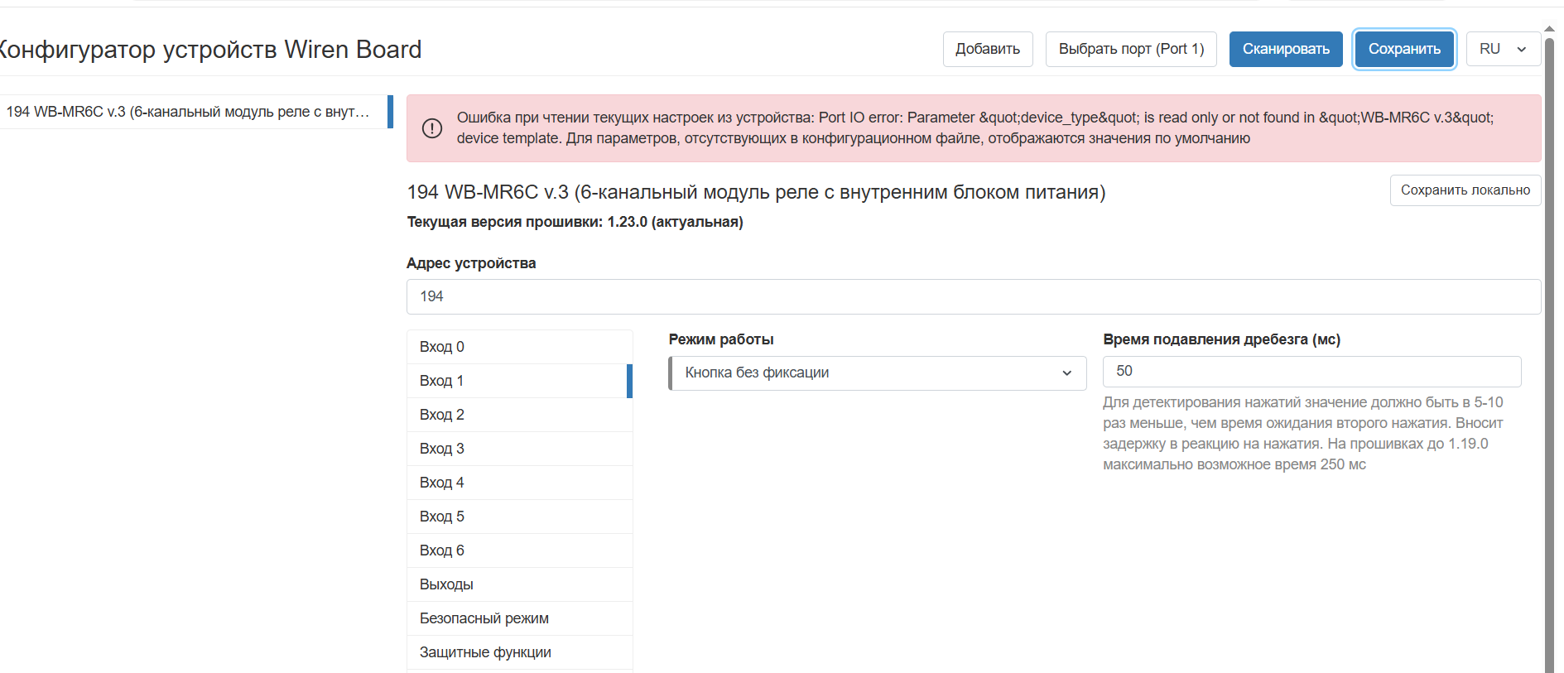Expand the Режим работы dropdown
This screenshot has height=673, width=1564.
tap(877, 373)
